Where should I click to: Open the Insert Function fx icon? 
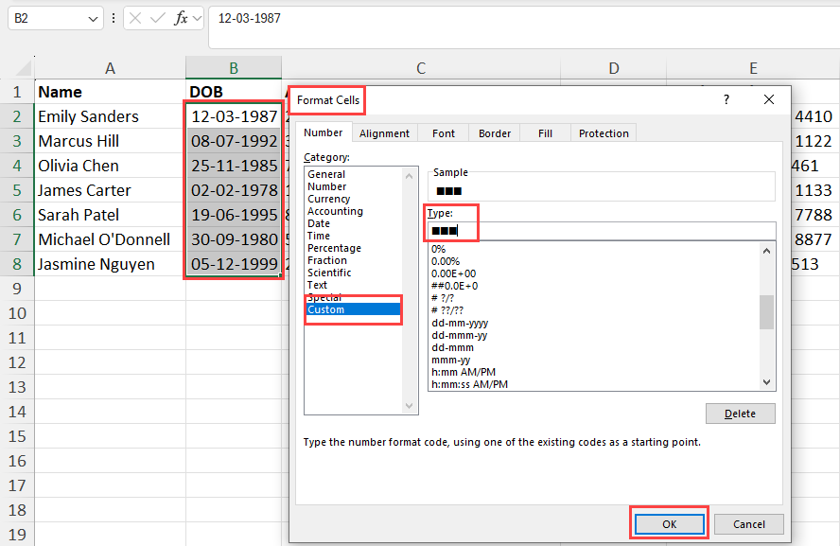coord(181,19)
